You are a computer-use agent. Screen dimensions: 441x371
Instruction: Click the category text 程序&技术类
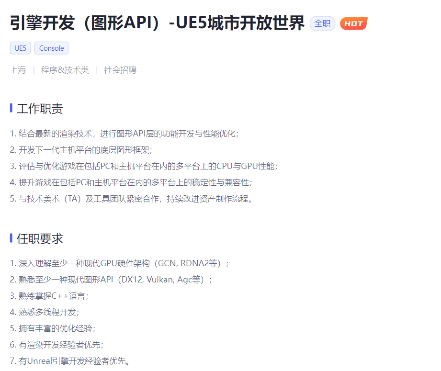(65, 70)
